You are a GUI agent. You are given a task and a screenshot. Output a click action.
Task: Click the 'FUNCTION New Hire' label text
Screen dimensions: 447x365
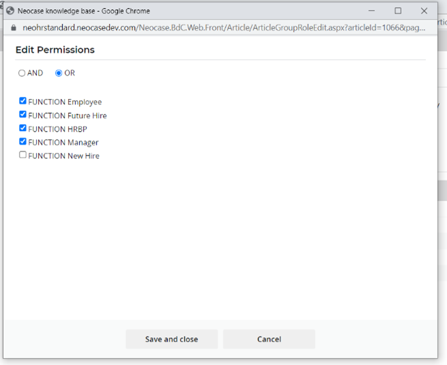pyautogui.click(x=63, y=156)
